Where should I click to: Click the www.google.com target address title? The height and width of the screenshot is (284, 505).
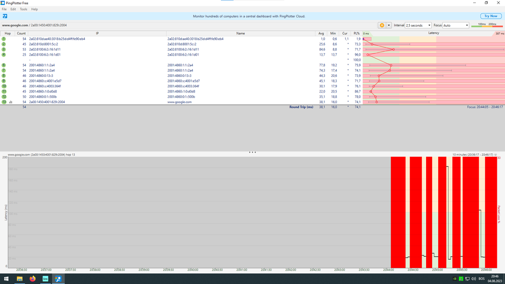click(x=34, y=25)
